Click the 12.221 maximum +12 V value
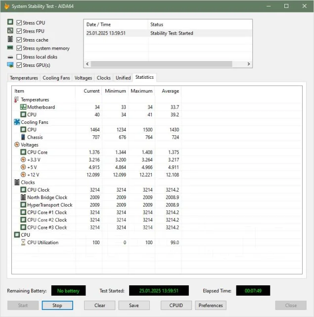 pyautogui.click(x=146, y=175)
